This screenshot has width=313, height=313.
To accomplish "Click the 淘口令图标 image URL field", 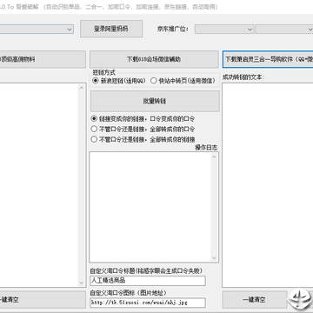I will click(148, 303).
